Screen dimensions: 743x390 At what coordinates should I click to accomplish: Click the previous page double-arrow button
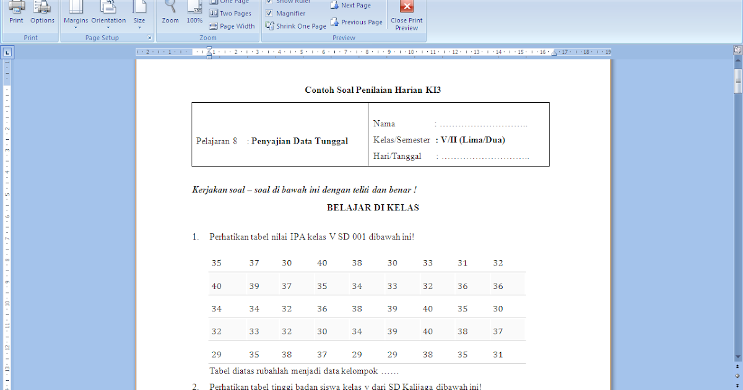point(737,366)
